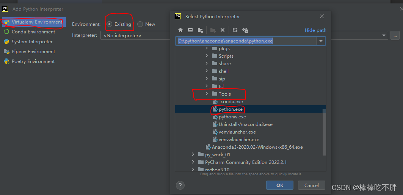Refresh the file tree

[x=235, y=30]
